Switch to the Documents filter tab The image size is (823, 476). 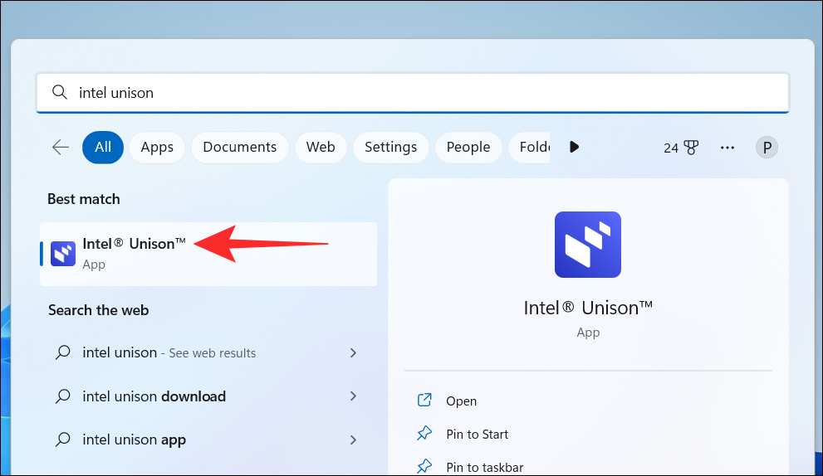(x=240, y=148)
